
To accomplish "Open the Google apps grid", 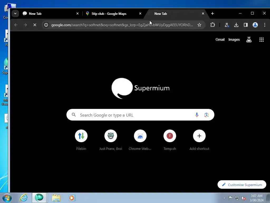I will [x=261, y=40].
